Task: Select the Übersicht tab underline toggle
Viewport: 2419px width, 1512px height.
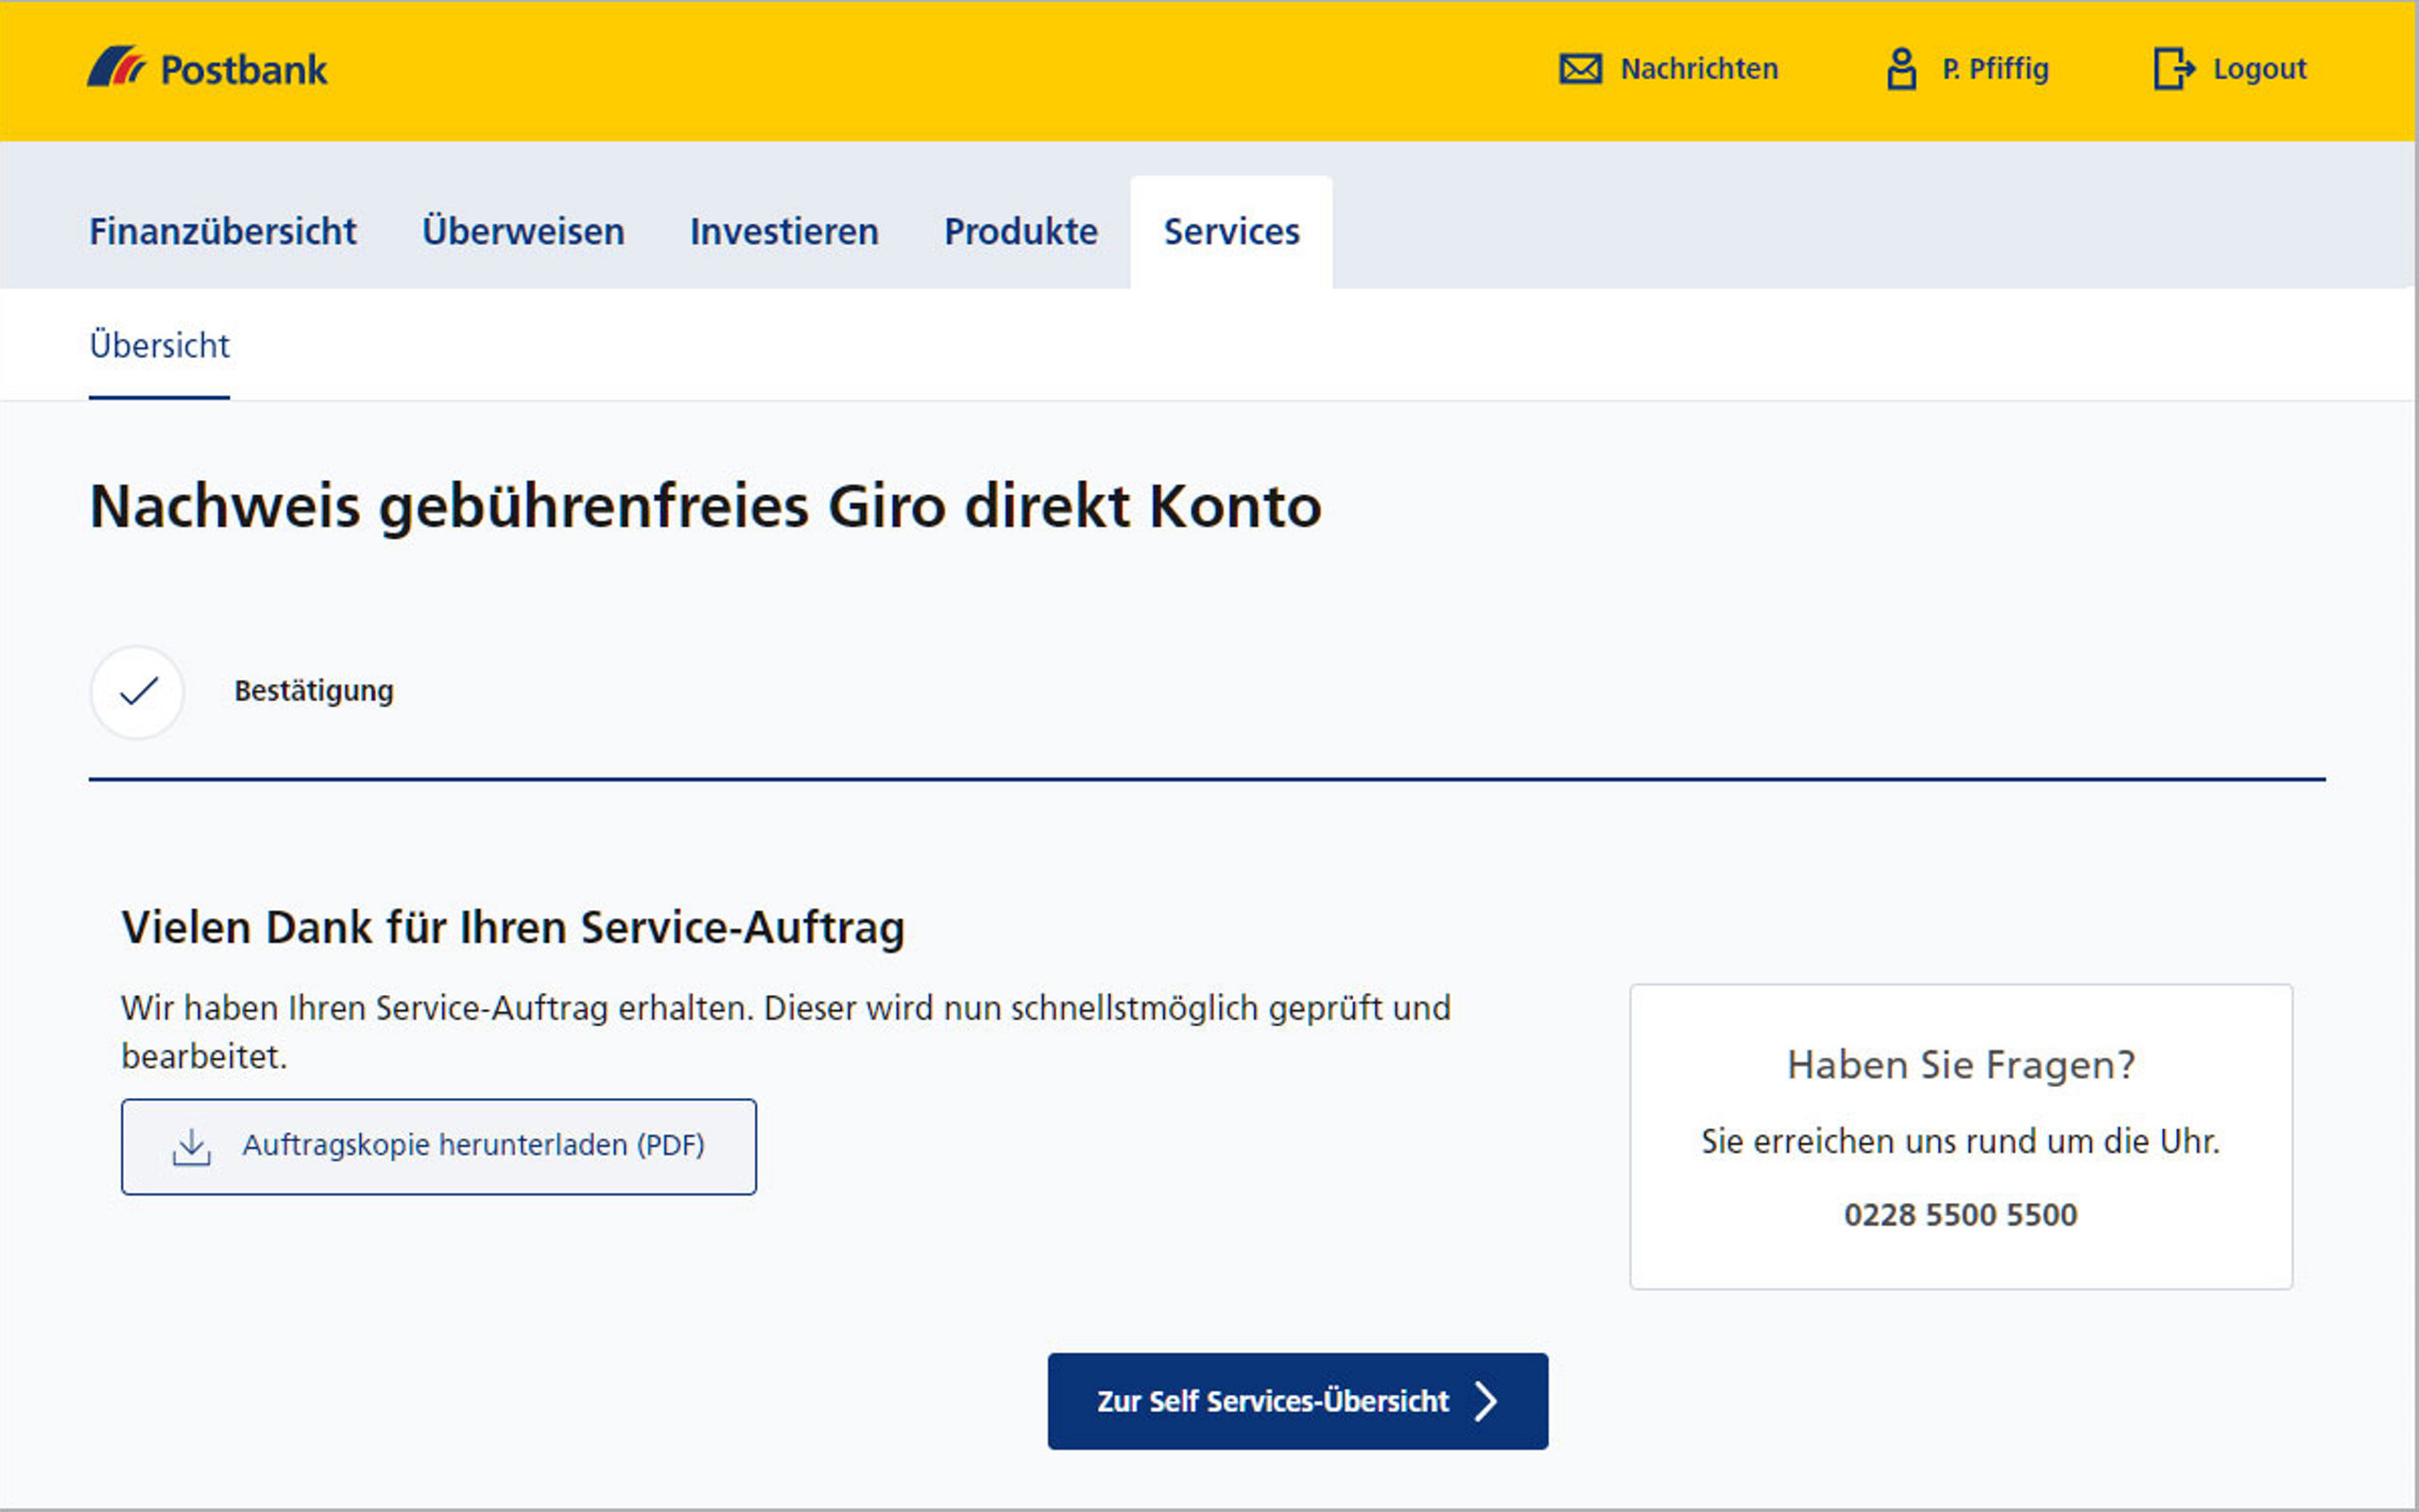Action: pyautogui.click(x=159, y=345)
